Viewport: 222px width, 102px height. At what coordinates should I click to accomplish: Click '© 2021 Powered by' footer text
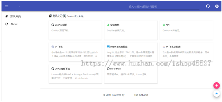114,95
